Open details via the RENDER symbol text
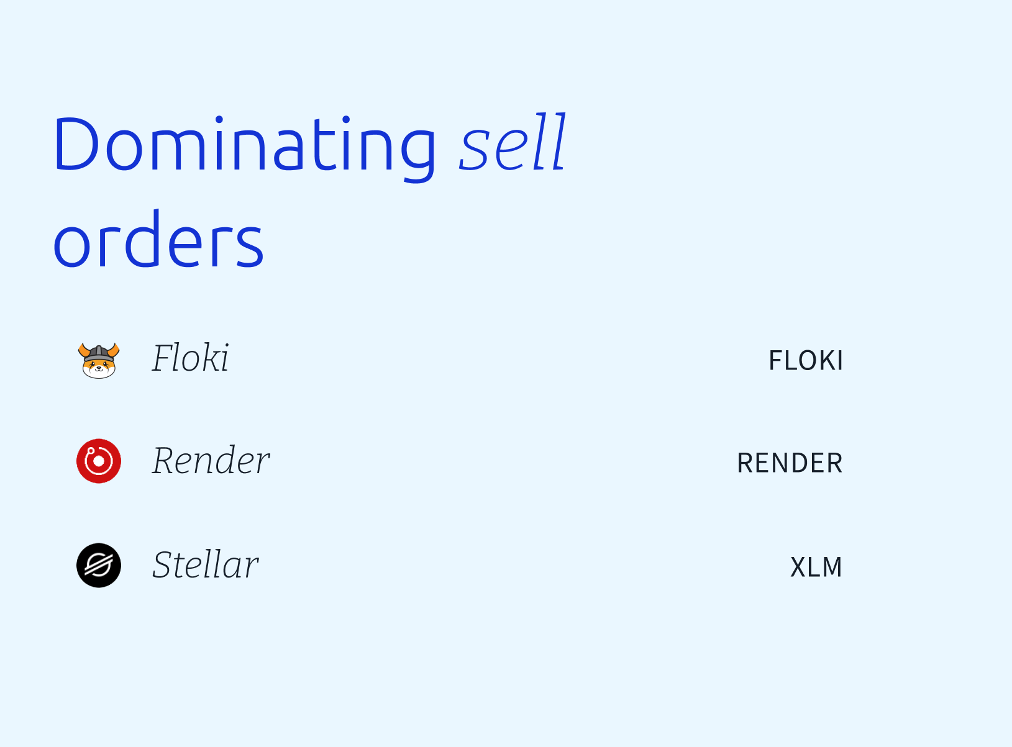Viewport: 1012px width, 747px height. click(x=790, y=463)
